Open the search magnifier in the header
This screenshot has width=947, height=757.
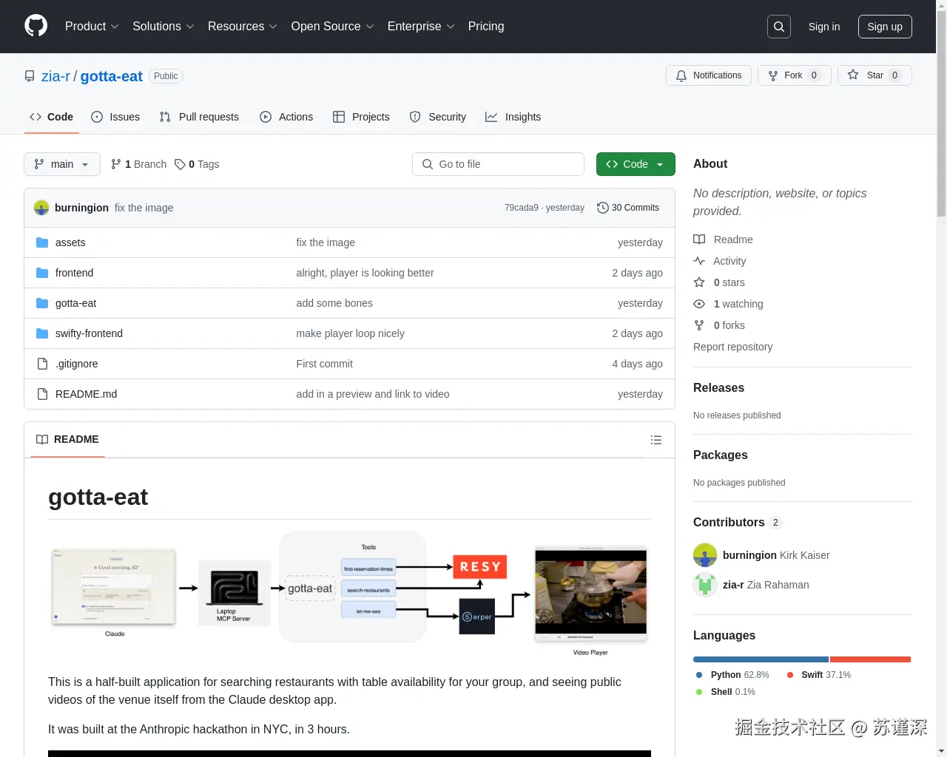click(x=779, y=27)
